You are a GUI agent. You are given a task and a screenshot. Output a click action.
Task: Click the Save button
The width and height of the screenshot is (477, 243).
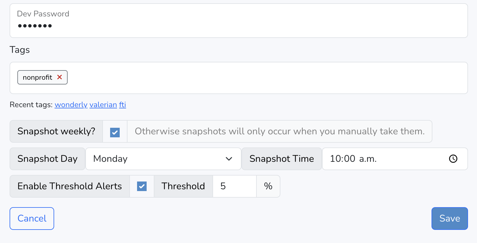click(x=449, y=219)
